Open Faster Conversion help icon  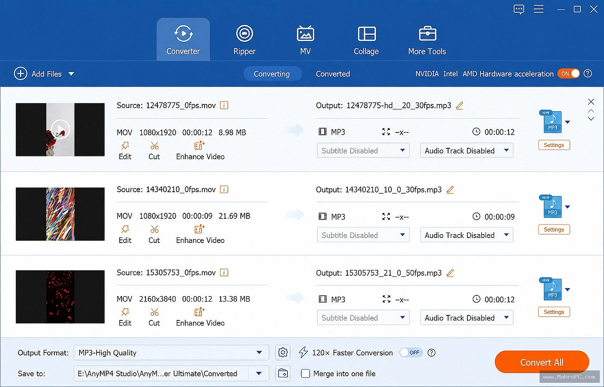tap(431, 352)
